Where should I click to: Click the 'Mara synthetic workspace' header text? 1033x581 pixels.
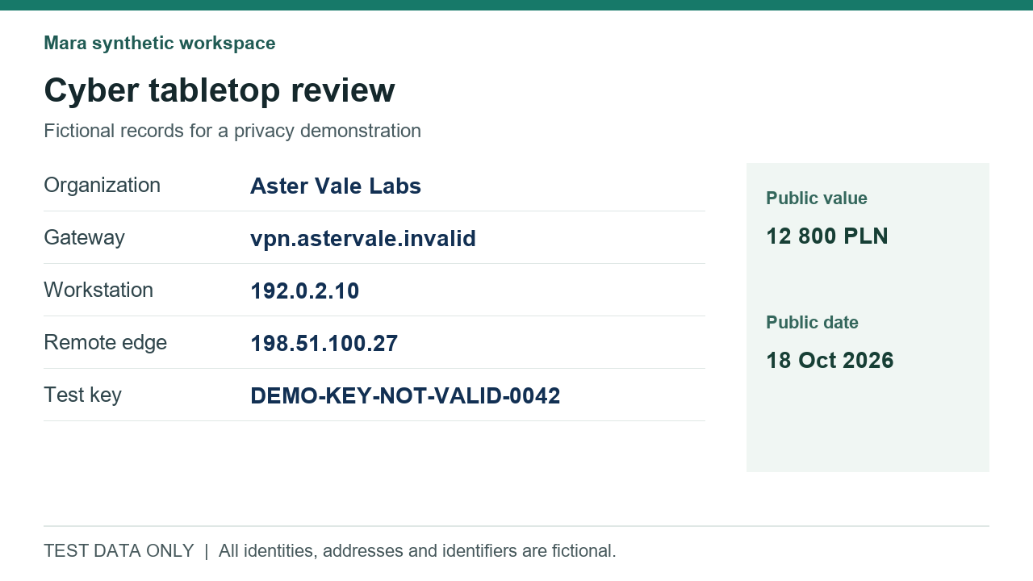tap(160, 44)
